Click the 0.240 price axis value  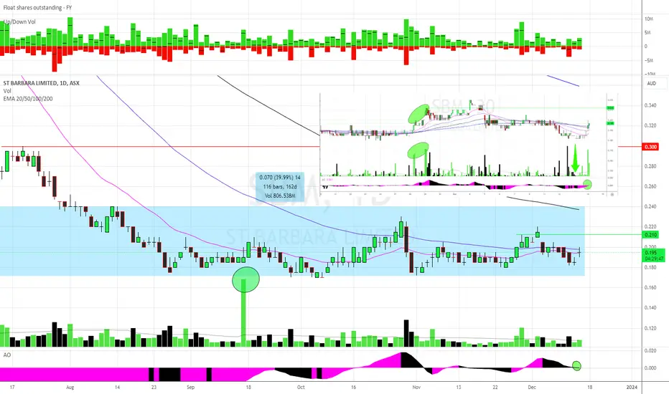650,206
